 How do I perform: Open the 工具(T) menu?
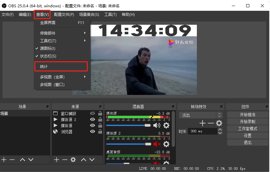(x=110, y=15)
